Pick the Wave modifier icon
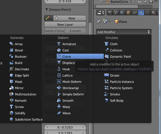161x134 pixels. (x=59, y=113)
